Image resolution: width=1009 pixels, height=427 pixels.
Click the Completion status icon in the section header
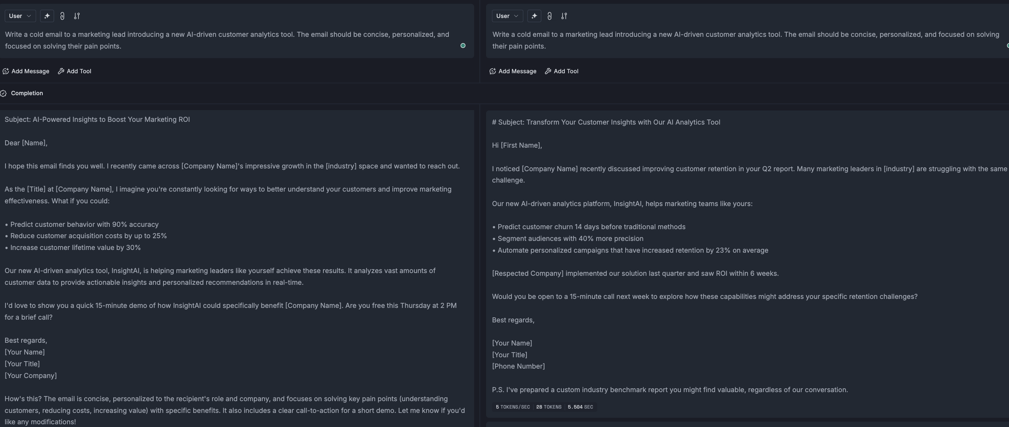tap(4, 93)
